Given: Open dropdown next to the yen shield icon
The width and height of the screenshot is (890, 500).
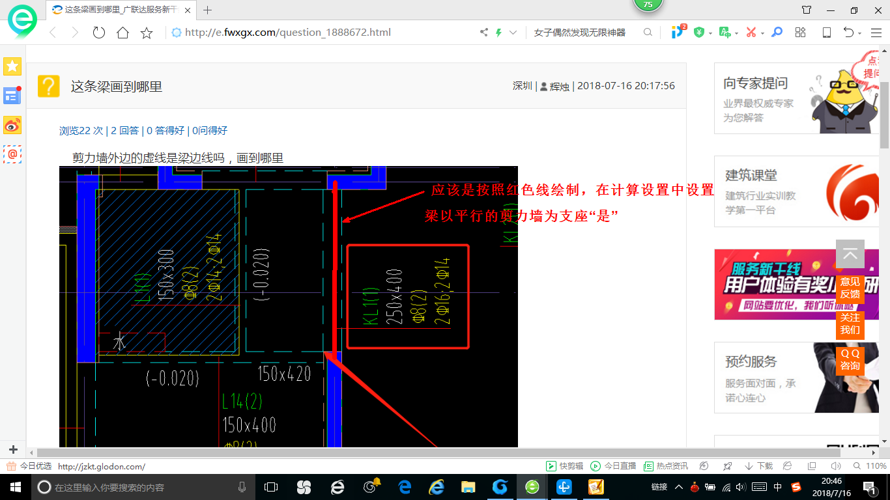Looking at the screenshot, I should 710,33.
